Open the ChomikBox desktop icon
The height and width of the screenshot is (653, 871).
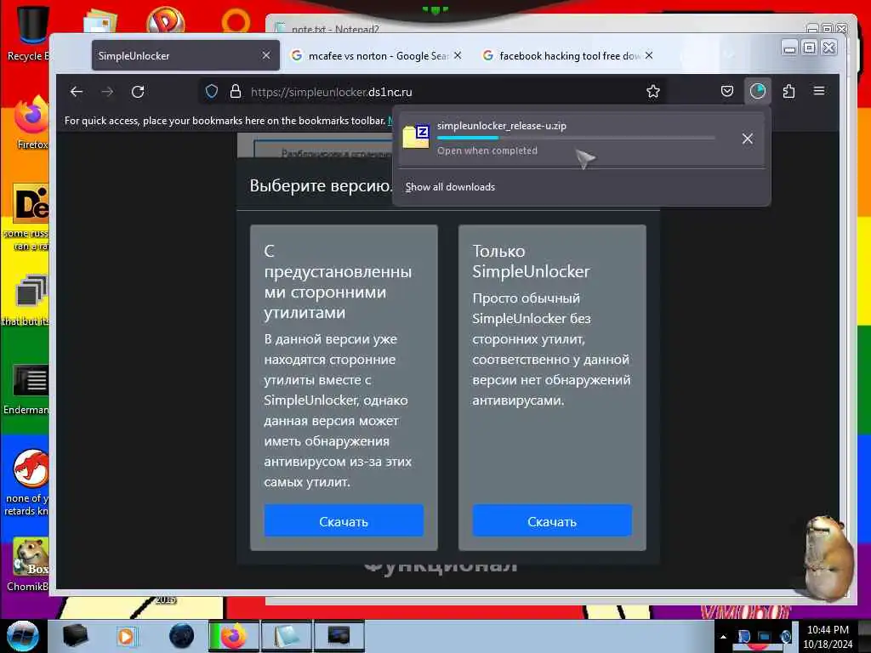click(x=29, y=565)
